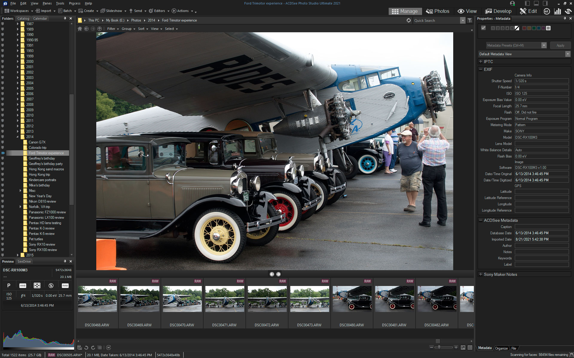Click the refresh icon beside Quick Search

(409, 20)
